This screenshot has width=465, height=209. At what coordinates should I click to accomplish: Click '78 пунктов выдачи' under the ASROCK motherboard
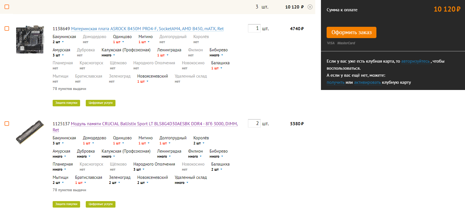pos(69,89)
